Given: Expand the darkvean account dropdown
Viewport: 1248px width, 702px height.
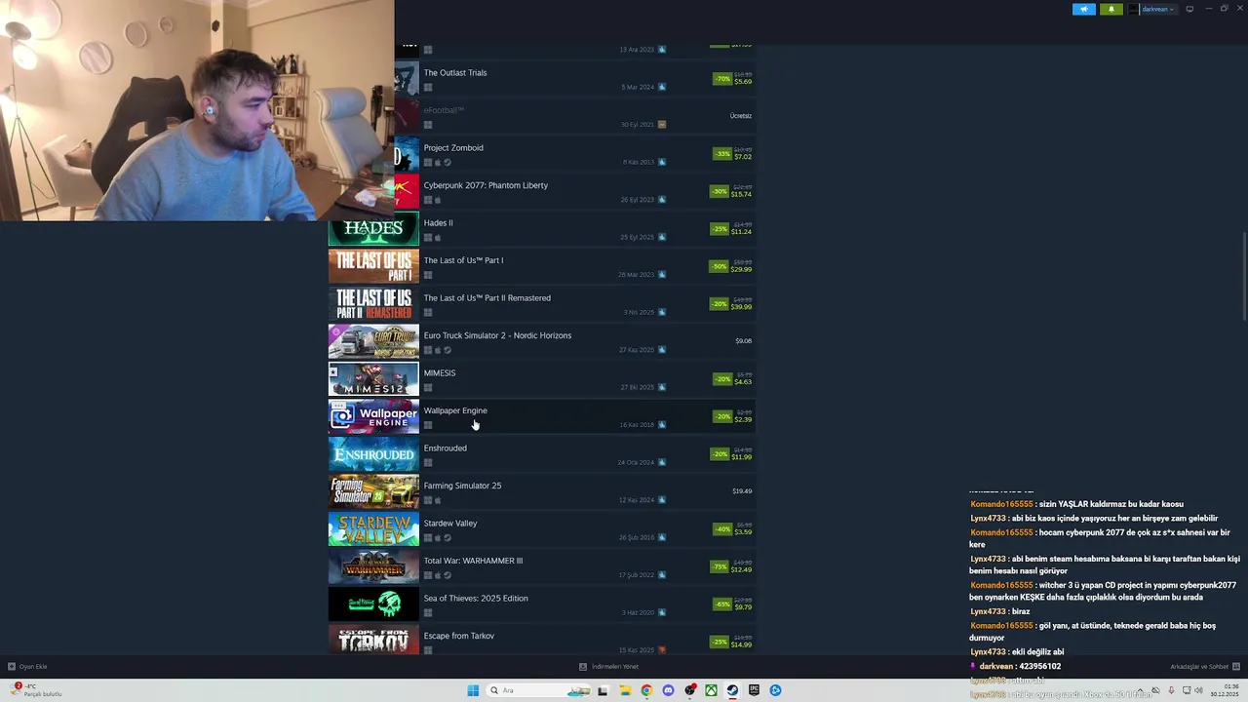Looking at the screenshot, I should (1154, 9).
